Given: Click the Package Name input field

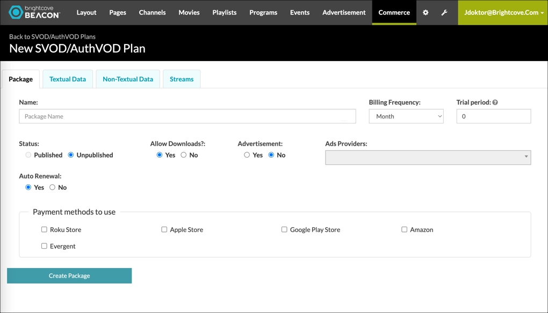Looking at the screenshot, I should (188, 116).
